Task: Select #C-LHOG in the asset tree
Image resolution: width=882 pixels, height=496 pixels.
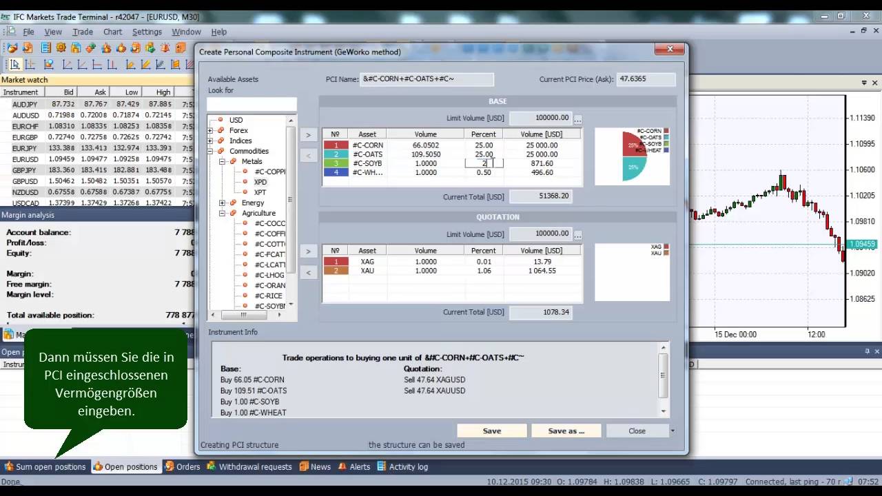Action: pos(269,275)
